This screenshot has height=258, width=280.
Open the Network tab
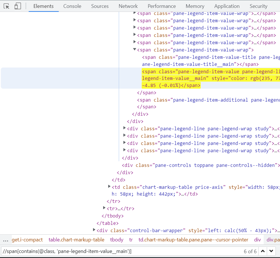(128, 6)
